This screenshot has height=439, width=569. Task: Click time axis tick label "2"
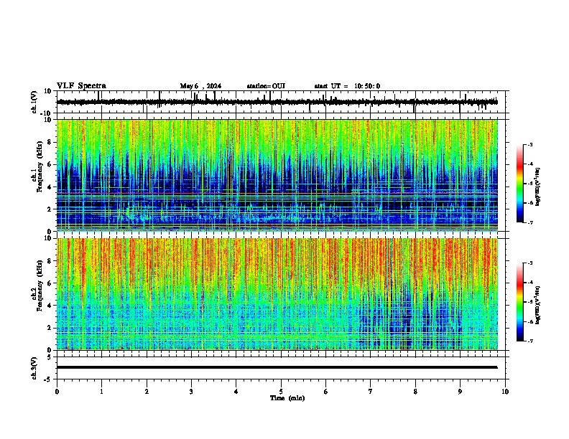pos(147,392)
